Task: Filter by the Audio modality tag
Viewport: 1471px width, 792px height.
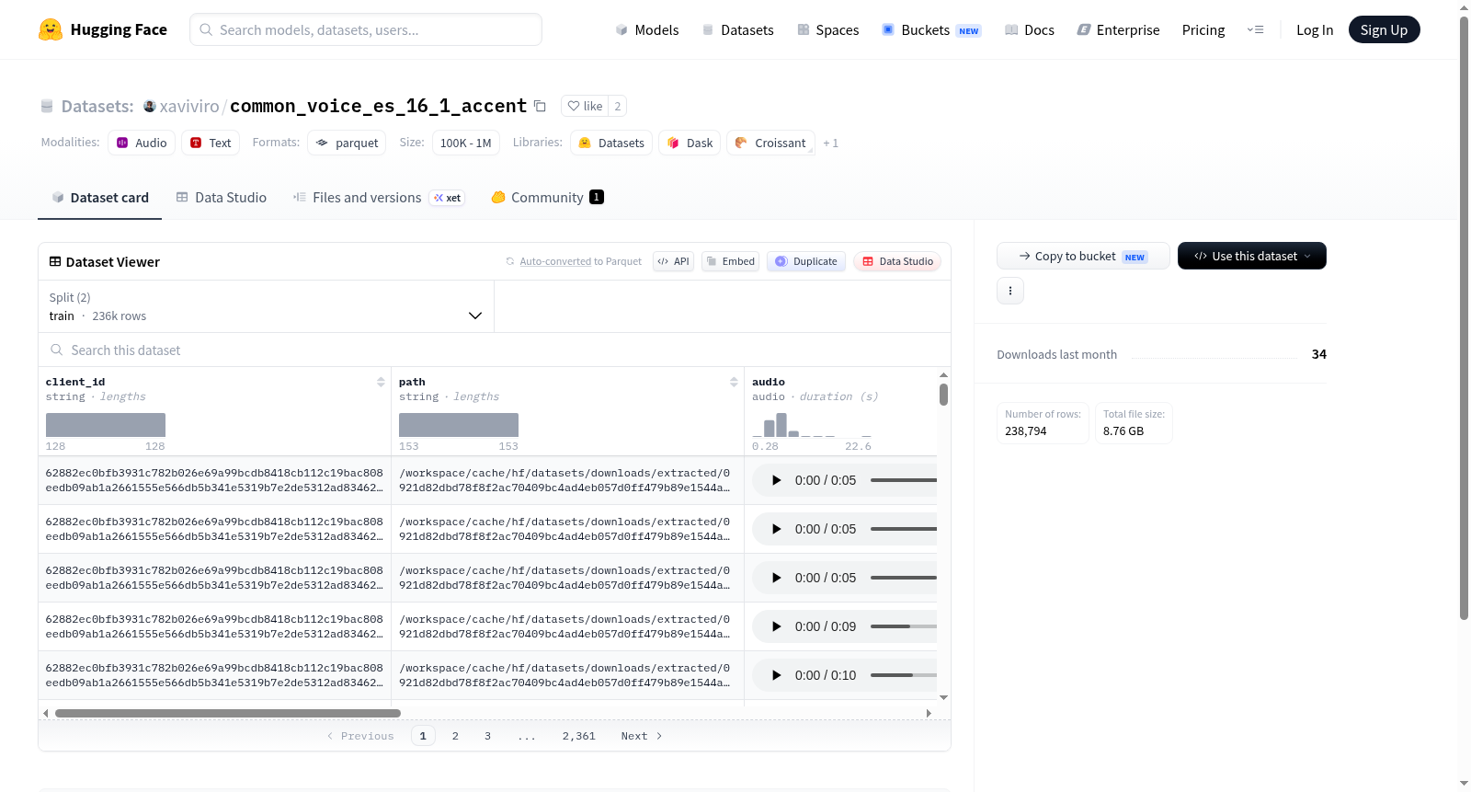Action: click(x=142, y=143)
